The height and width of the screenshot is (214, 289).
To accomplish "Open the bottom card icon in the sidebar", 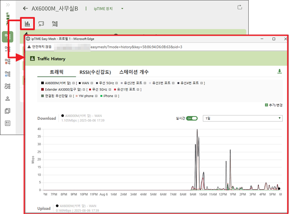I will tap(8, 123).
